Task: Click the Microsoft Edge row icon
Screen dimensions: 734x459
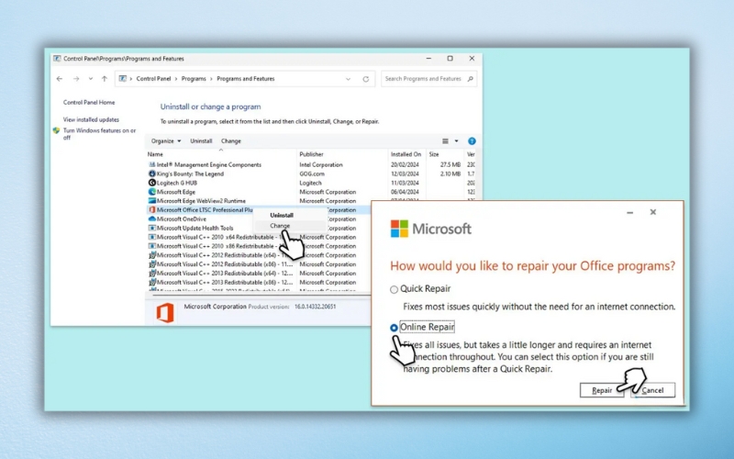Action: click(151, 192)
